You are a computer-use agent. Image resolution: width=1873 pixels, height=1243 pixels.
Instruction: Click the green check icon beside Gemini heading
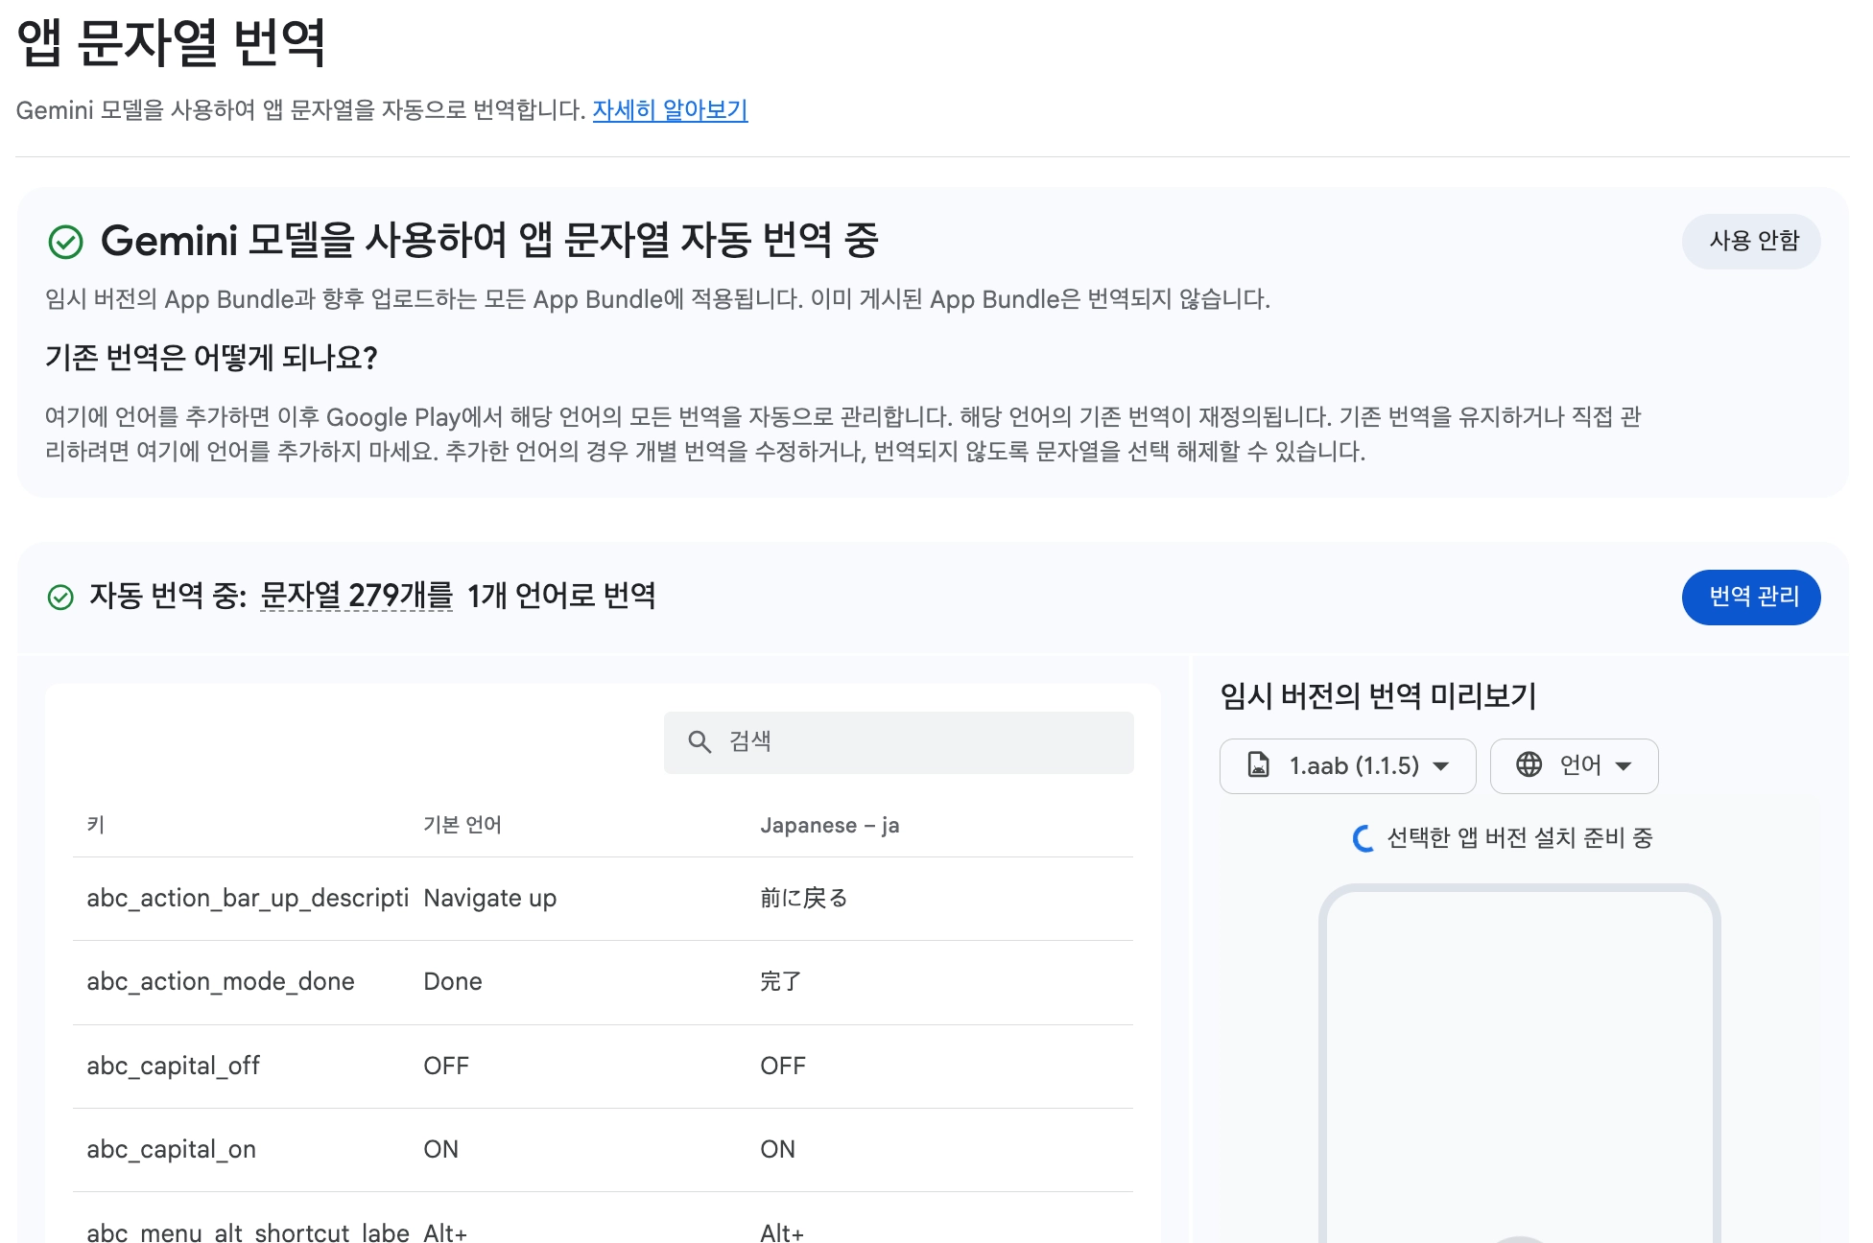click(65, 242)
